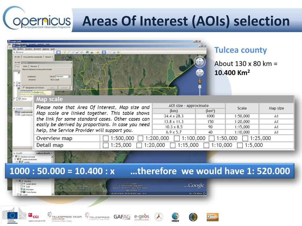
Task: Click the Database principale layer icon
Action: [19, 157]
